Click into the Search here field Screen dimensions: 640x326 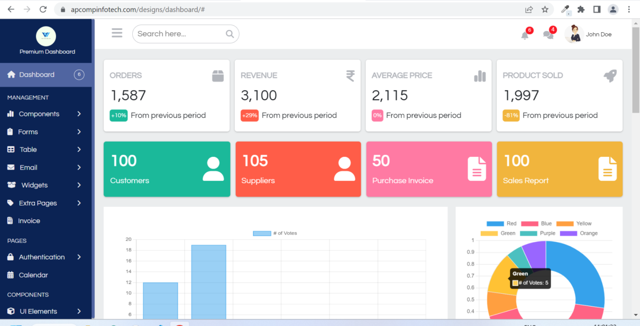[186, 34]
